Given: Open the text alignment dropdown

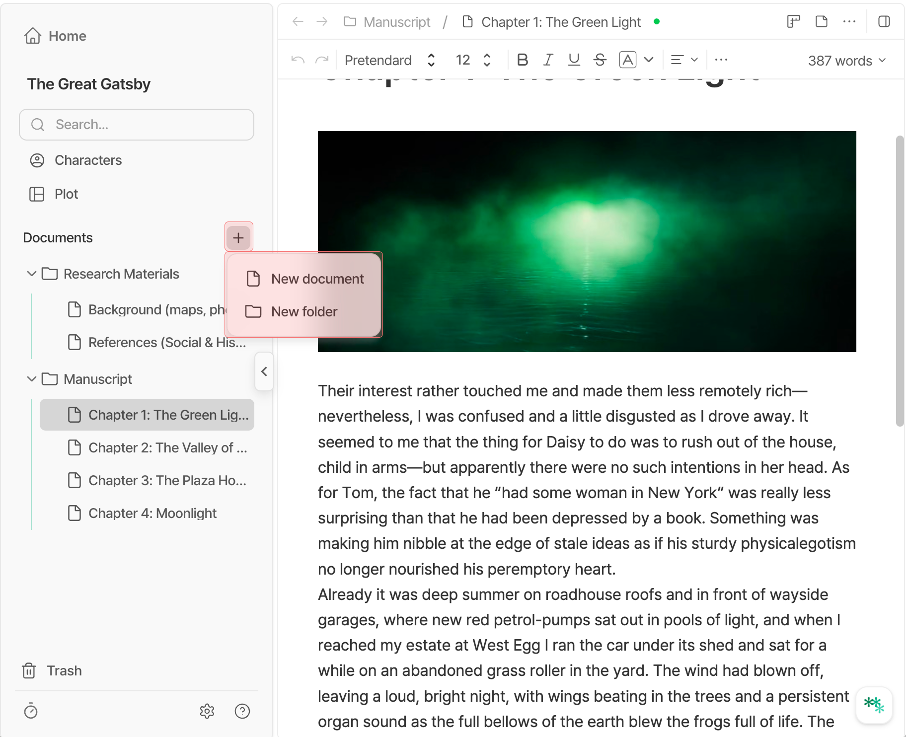Looking at the screenshot, I should 684,60.
